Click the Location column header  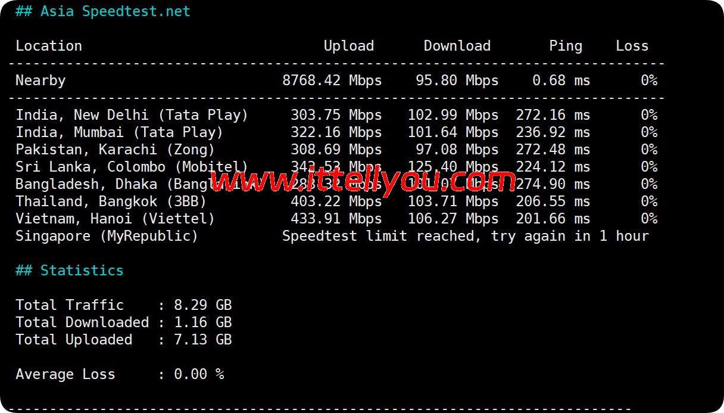pos(49,46)
